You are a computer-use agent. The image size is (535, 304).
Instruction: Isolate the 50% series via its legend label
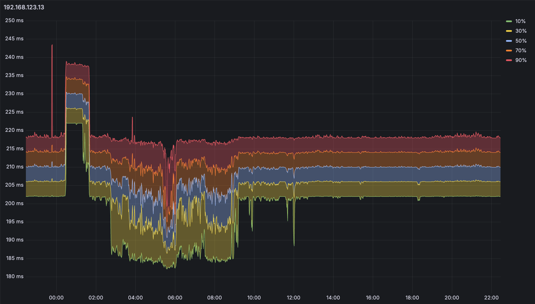[x=521, y=41]
